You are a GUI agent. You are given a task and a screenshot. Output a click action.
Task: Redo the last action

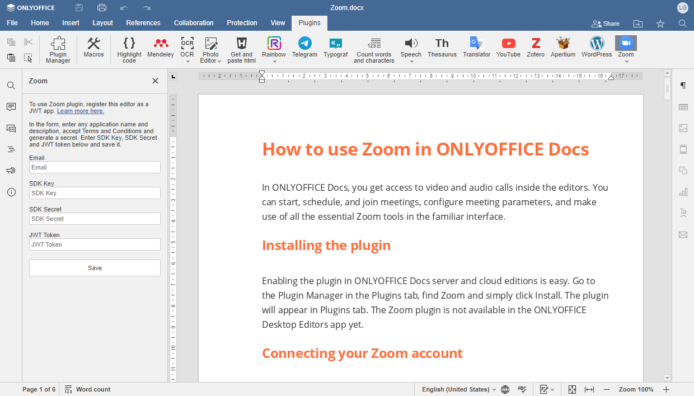(x=147, y=8)
